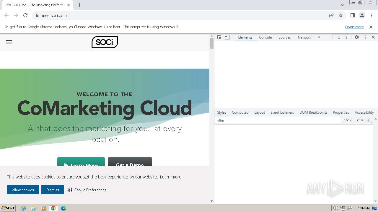
Task: Open the tab search dropdown arrow
Action: tap(343, 5)
